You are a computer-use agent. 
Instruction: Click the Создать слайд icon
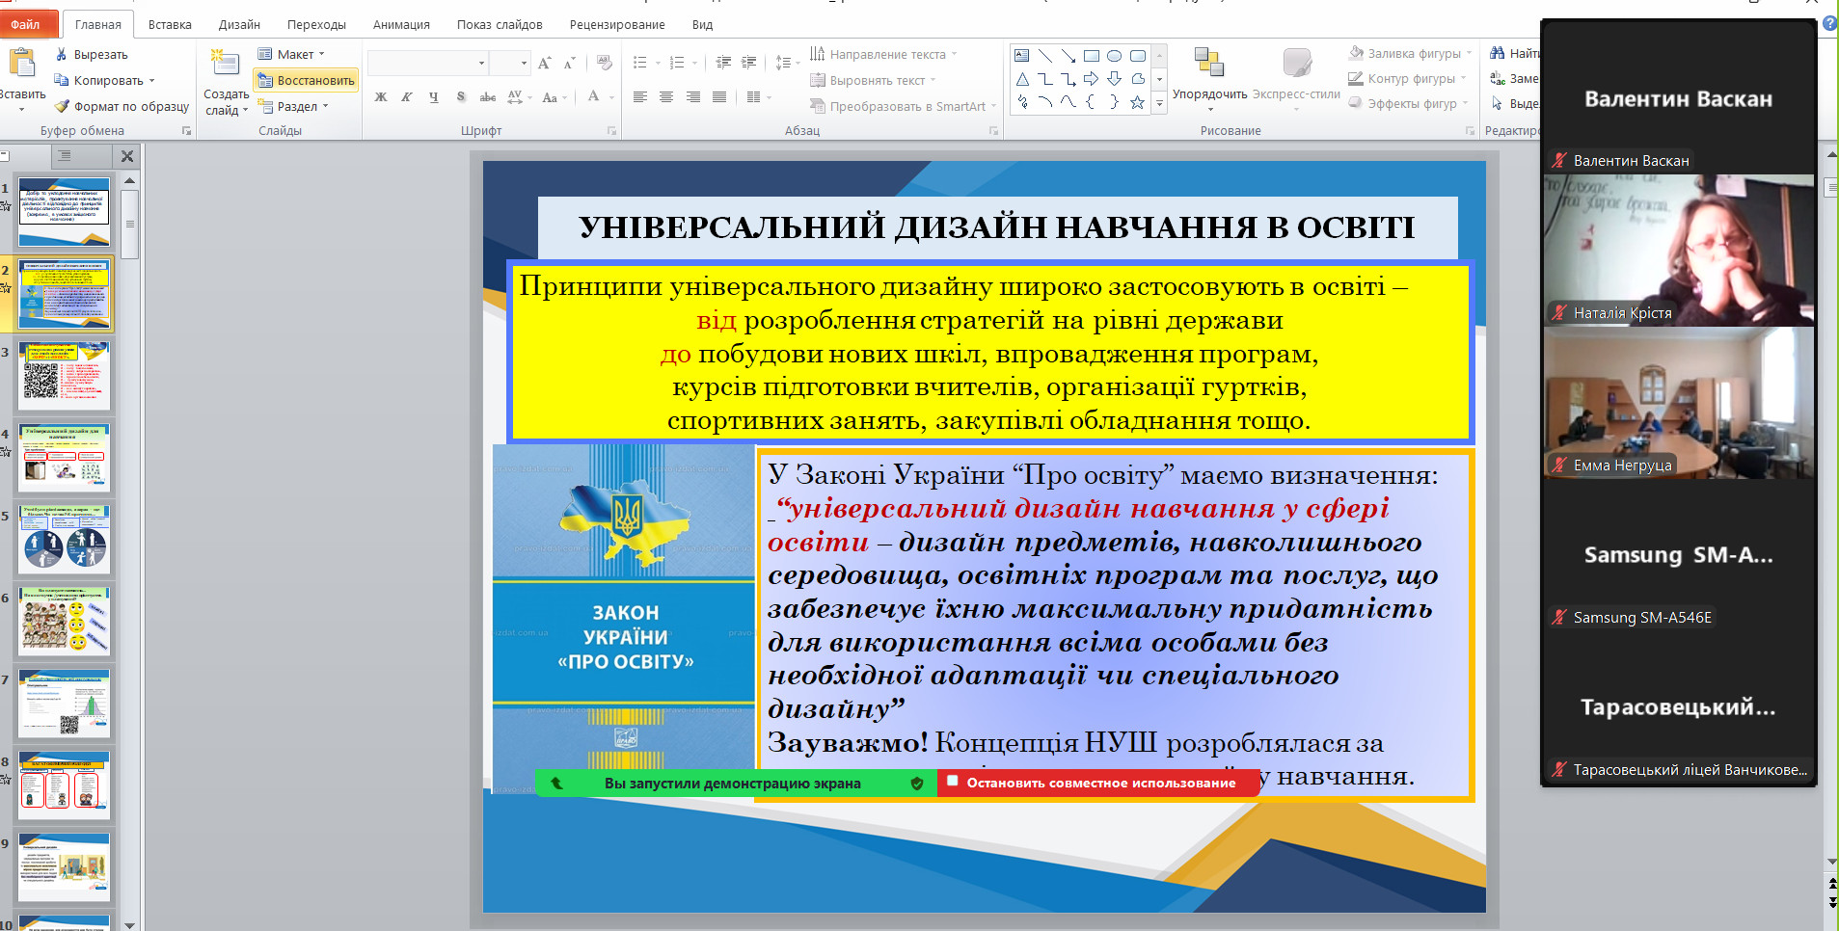[226, 64]
